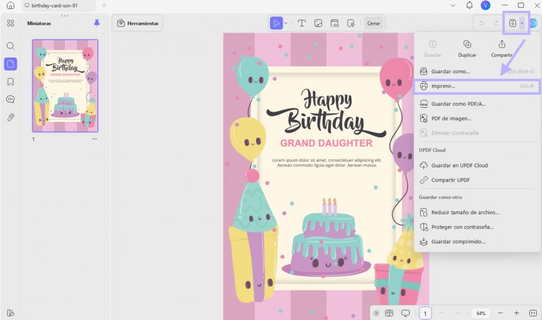542x320 pixels.
Task: Click the Duplicar icon
Action: (x=467, y=44)
